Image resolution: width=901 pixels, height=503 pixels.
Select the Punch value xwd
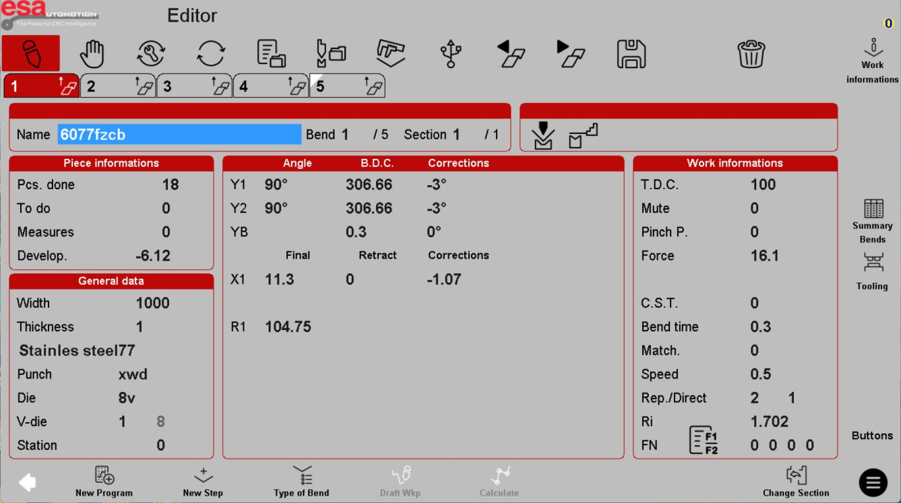(x=133, y=374)
